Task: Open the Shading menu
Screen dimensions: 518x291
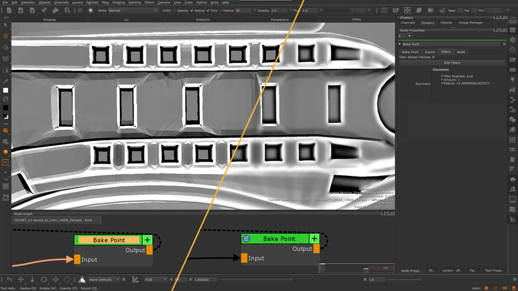Action: (118, 3)
